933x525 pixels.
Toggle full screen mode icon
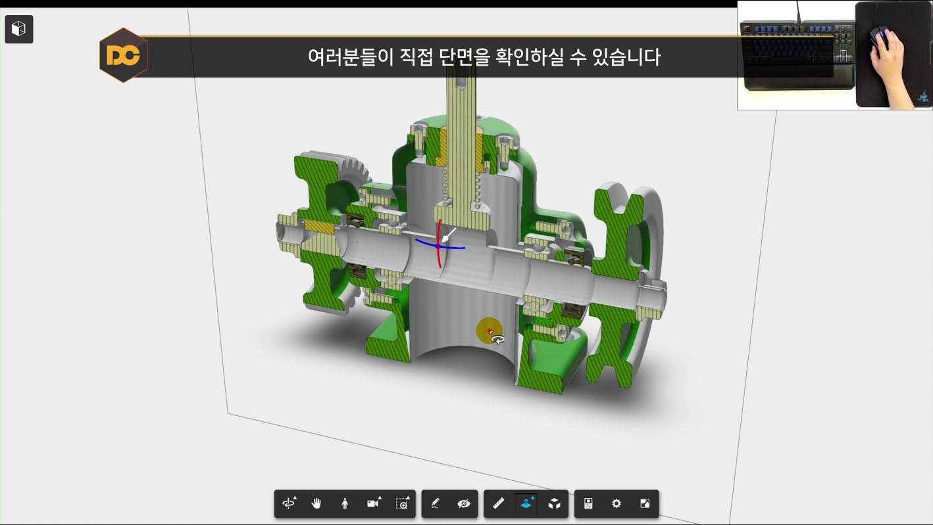pyautogui.click(x=645, y=503)
